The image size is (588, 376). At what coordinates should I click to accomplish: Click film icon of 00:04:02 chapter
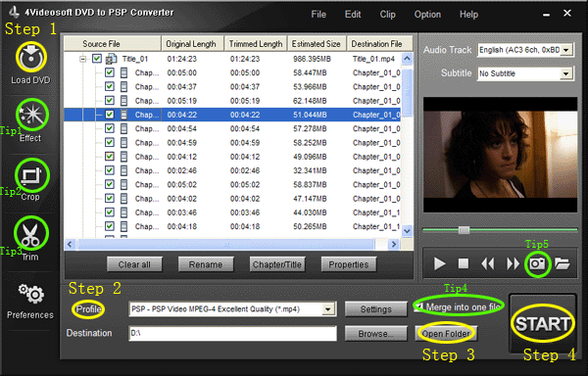[123, 199]
